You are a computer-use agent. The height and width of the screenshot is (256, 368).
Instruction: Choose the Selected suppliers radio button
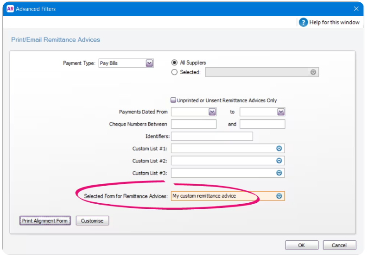(175, 72)
